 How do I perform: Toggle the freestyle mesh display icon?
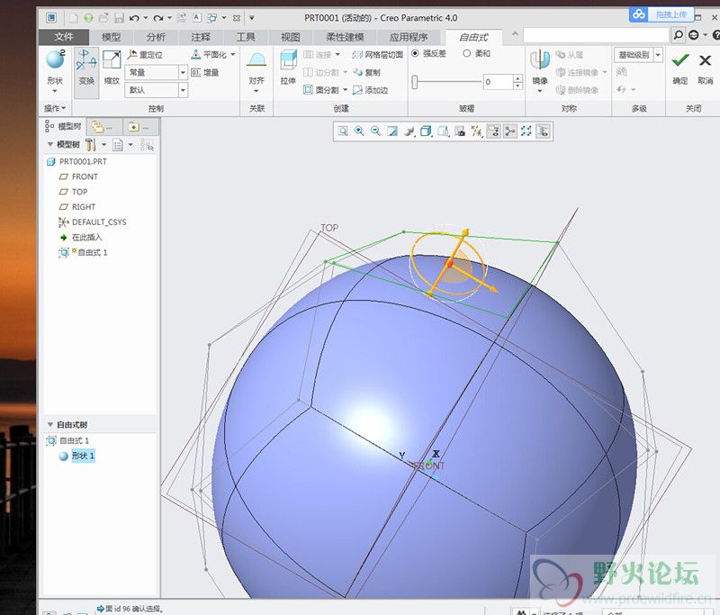click(526, 131)
